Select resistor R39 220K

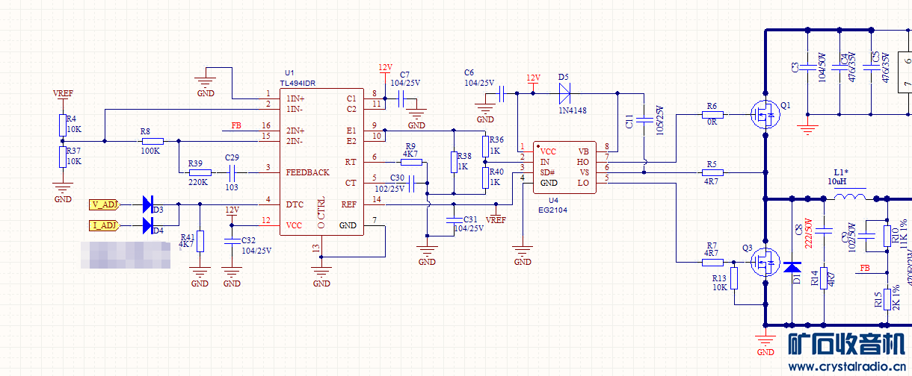(x=200, y=172)
